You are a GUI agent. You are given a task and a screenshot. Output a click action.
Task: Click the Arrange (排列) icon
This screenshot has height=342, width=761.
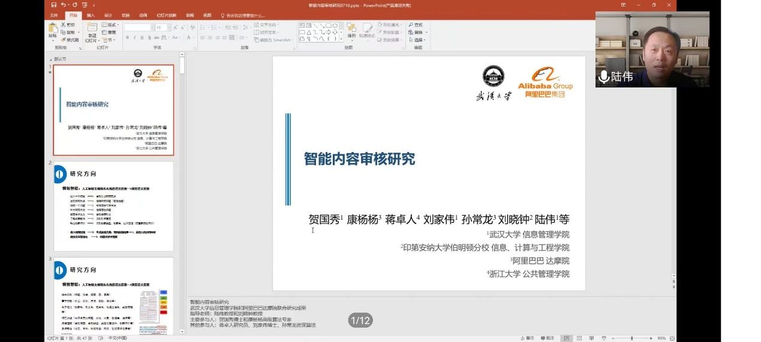(x=351, y=28)
